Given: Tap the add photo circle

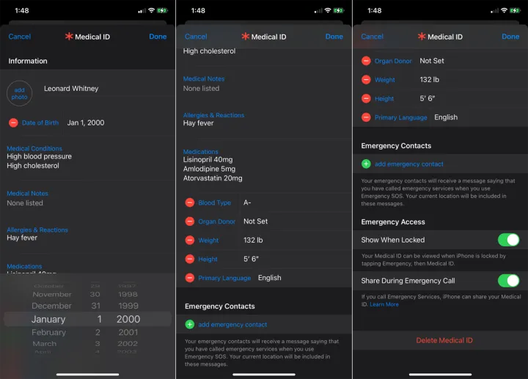Looking at the screenshot, I should (x=20, y=93).
